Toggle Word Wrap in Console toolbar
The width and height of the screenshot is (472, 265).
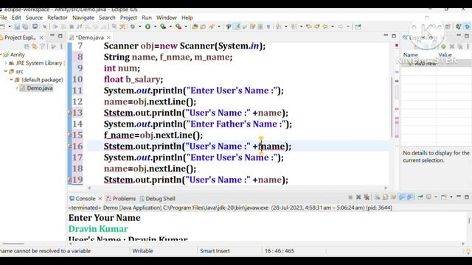[393, 197]
